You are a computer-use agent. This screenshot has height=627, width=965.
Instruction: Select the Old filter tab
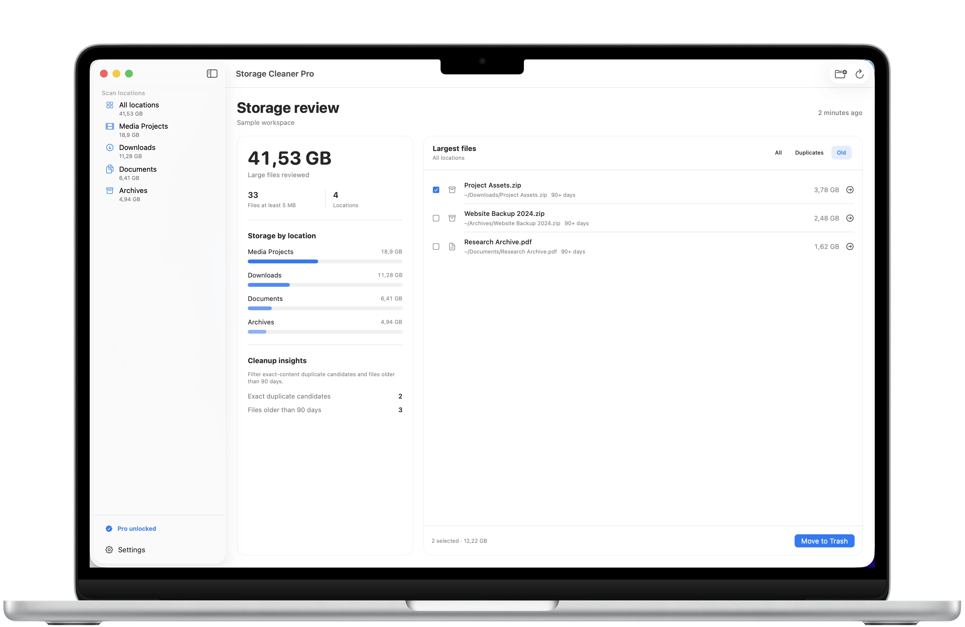click(841, 152)
